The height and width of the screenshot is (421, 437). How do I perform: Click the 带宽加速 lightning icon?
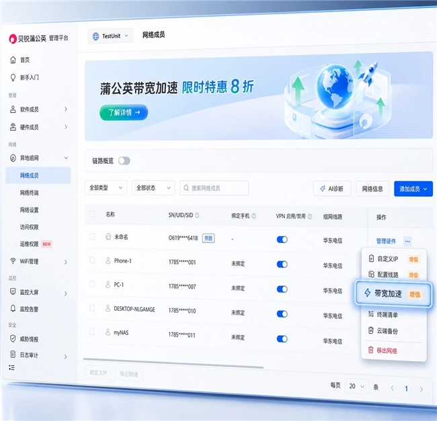(368, 293)
